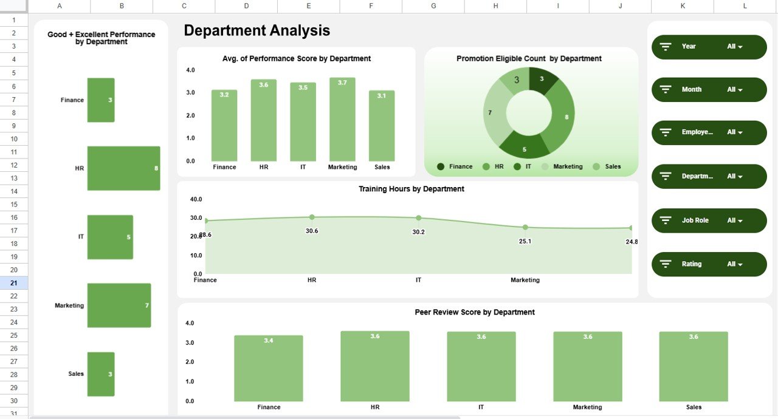778x419 pixels.
Task: Open the Month All dropdown
Action: [735, 90]
